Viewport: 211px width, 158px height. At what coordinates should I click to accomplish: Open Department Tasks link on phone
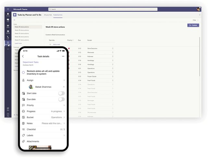click(x=31, y=62)
